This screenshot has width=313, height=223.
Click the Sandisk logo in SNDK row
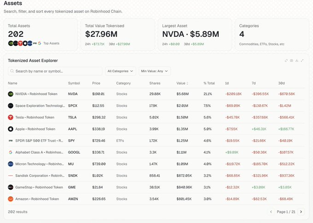point(11,176)
